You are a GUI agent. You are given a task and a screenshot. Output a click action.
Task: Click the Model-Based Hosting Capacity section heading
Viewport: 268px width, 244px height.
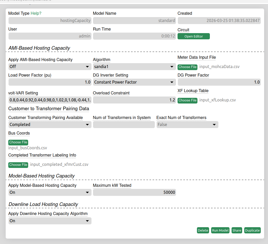(x=42, y=176)
